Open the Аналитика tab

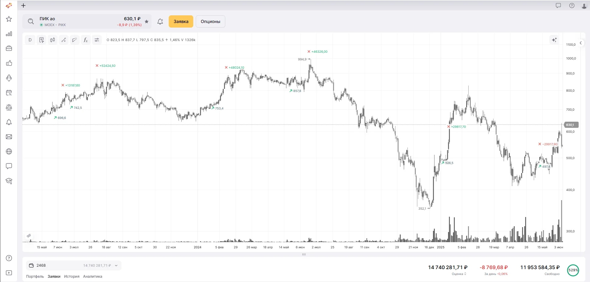tap(92, 276)
